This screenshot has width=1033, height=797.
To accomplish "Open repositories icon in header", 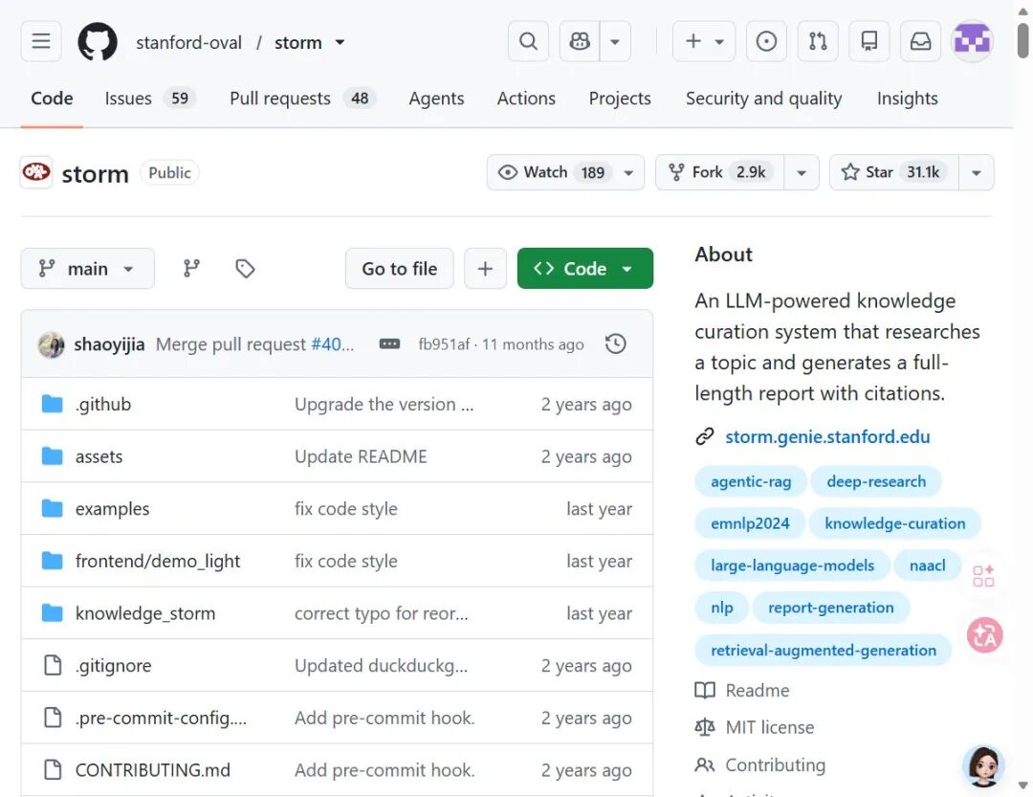I will [869, 41].
